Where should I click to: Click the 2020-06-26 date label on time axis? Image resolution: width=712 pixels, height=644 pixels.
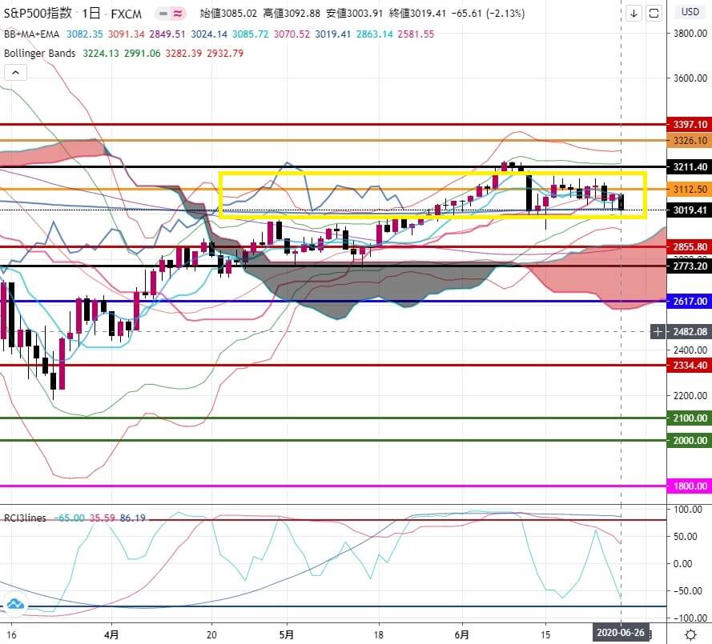tap(620, 633)
